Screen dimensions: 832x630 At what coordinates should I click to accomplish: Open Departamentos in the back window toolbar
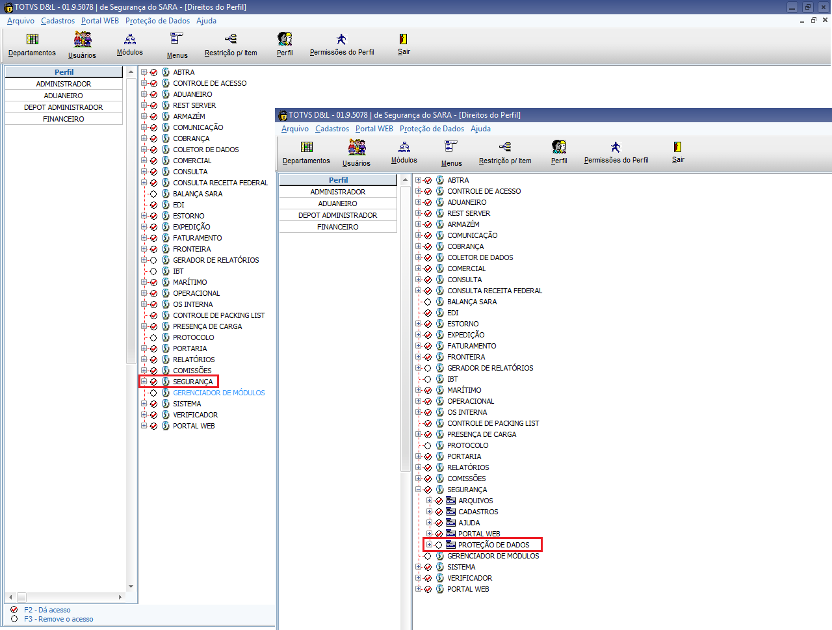coord(32,45)
